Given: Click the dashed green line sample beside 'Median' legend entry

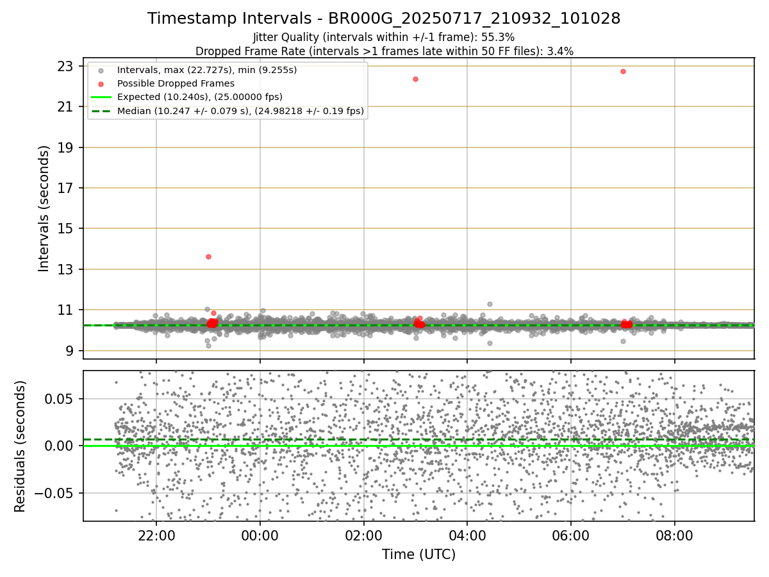Looking at the screenshot, I should 101,111.
